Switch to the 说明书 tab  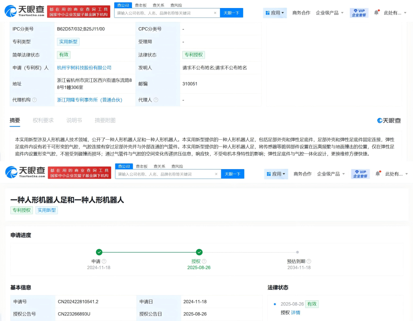[74, 121]
